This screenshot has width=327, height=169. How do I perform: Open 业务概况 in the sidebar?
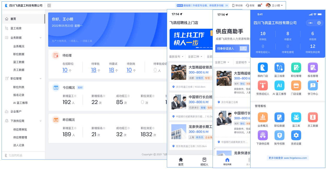tap(19, 46)
